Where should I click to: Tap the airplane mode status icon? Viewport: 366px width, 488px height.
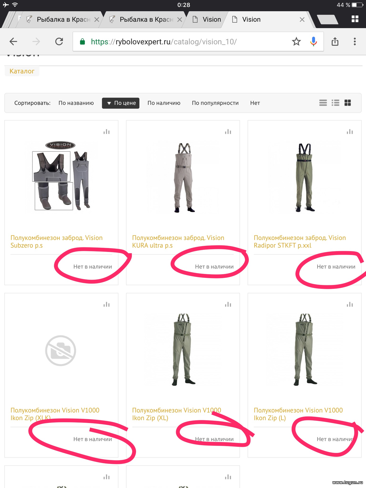[x=6, y=5]
